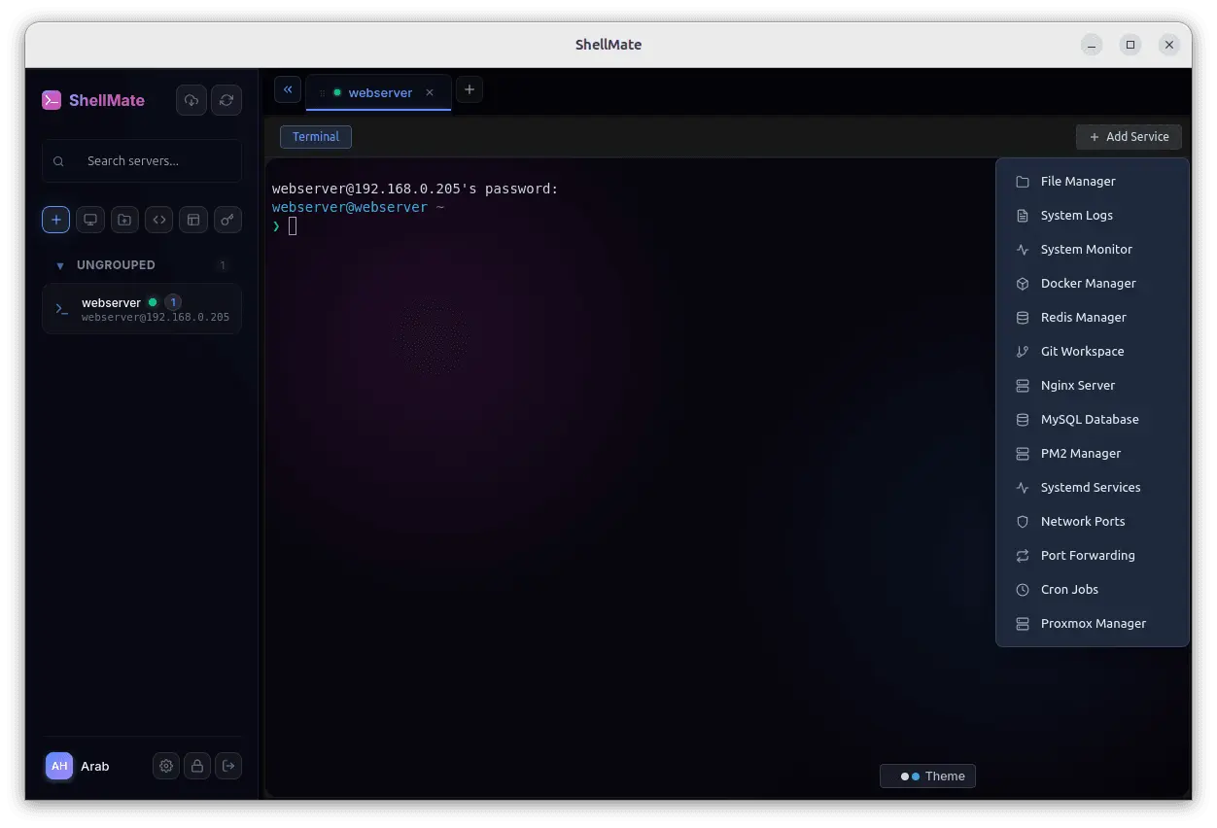The width and height of the screenshot is (1217, 828).
Task: Choose MySQL Database from the service menu
Action: [1093, 420]
